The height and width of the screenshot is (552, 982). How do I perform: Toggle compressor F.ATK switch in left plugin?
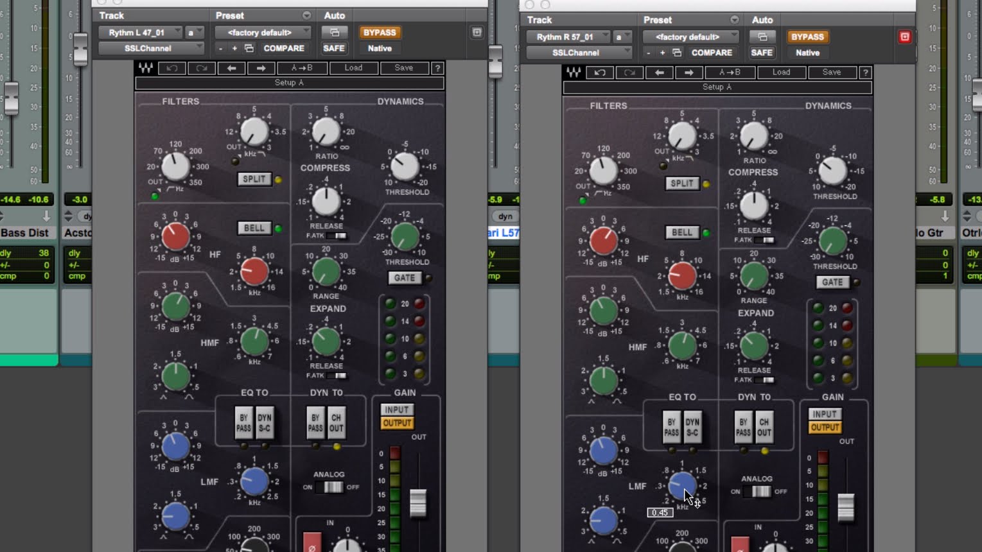coord(335,236)
